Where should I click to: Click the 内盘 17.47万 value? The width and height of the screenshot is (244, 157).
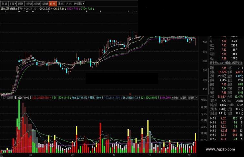pos(239,97)
